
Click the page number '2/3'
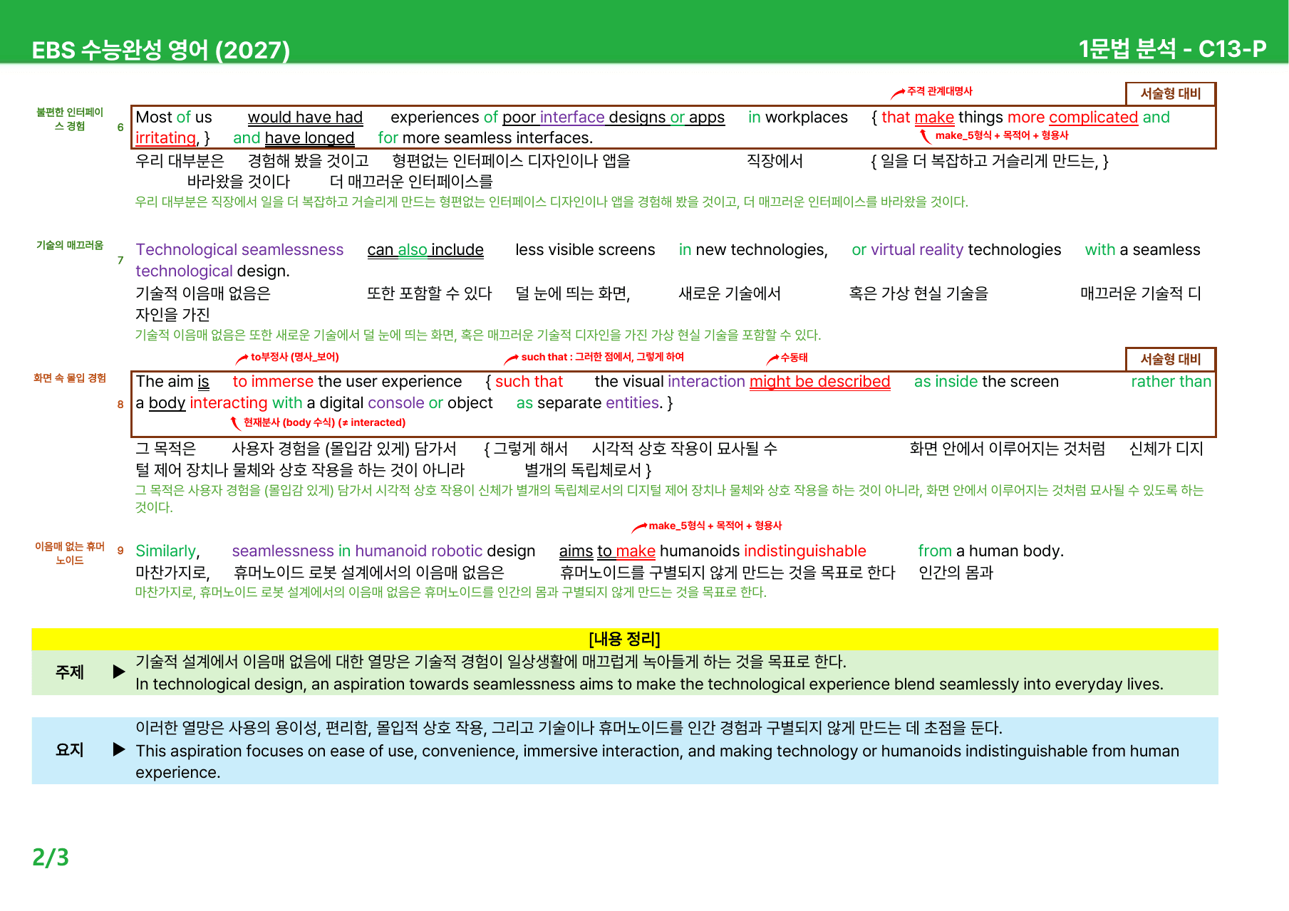(51, 857)
